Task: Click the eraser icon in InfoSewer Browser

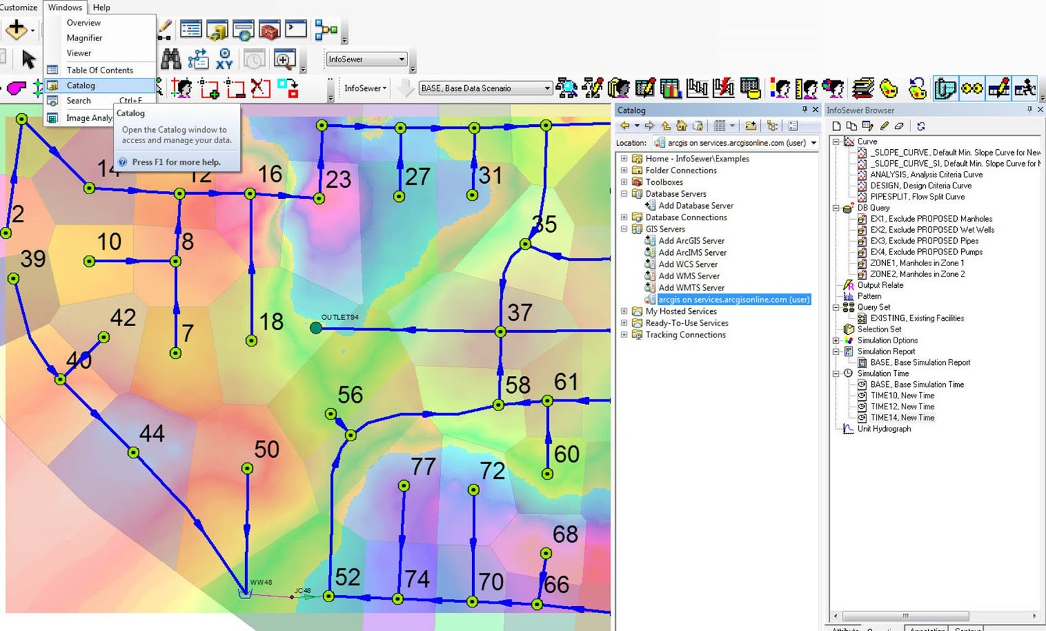Action: coord(900,126)
